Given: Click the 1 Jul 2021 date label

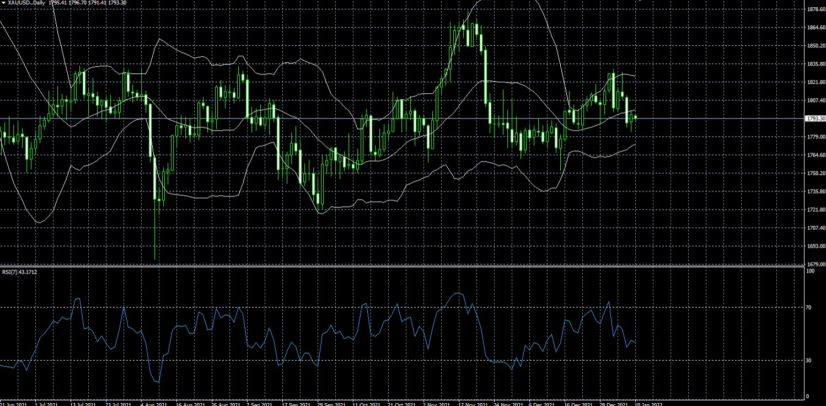Looking at the screenshot, I should [46, 403].
